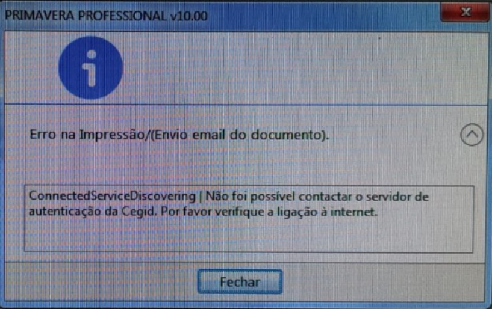Image resolution: width=492 pixels, height=309 pixels.
Task: Click the 'Envio email do documento' text
Action: coord(240,135)
